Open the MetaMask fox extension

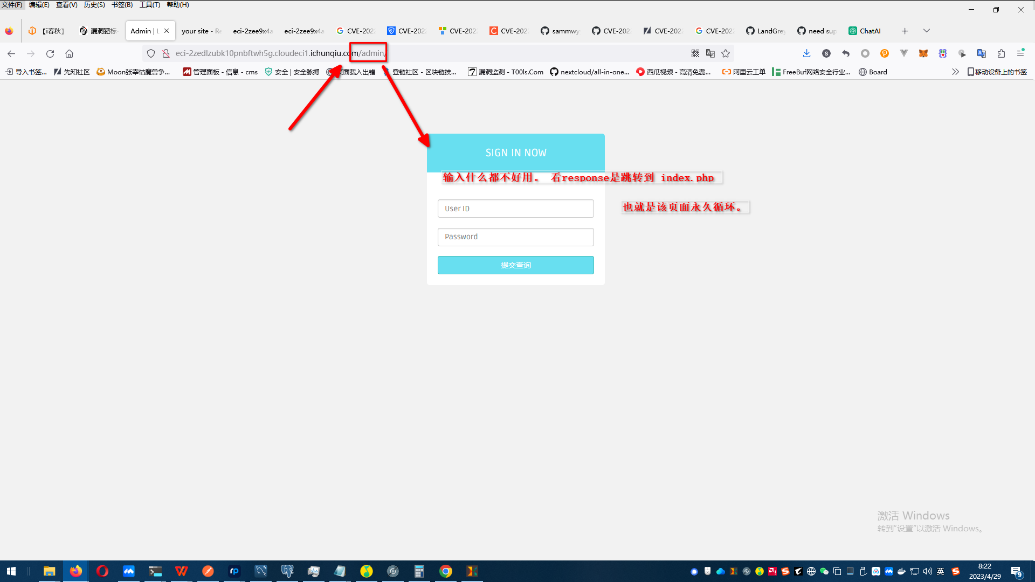(x=923, y=53)
